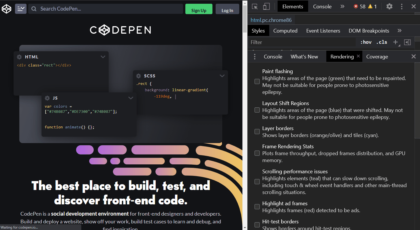The height and width of the screenshot is (230, 420).
Task: Switch to the Computed tab
Action: click(x=285, y=31)
